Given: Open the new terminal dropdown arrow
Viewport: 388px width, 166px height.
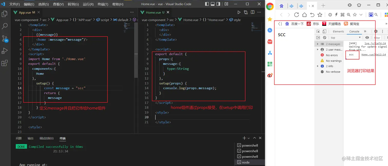Looking at the screenshot, I should 249,138.
